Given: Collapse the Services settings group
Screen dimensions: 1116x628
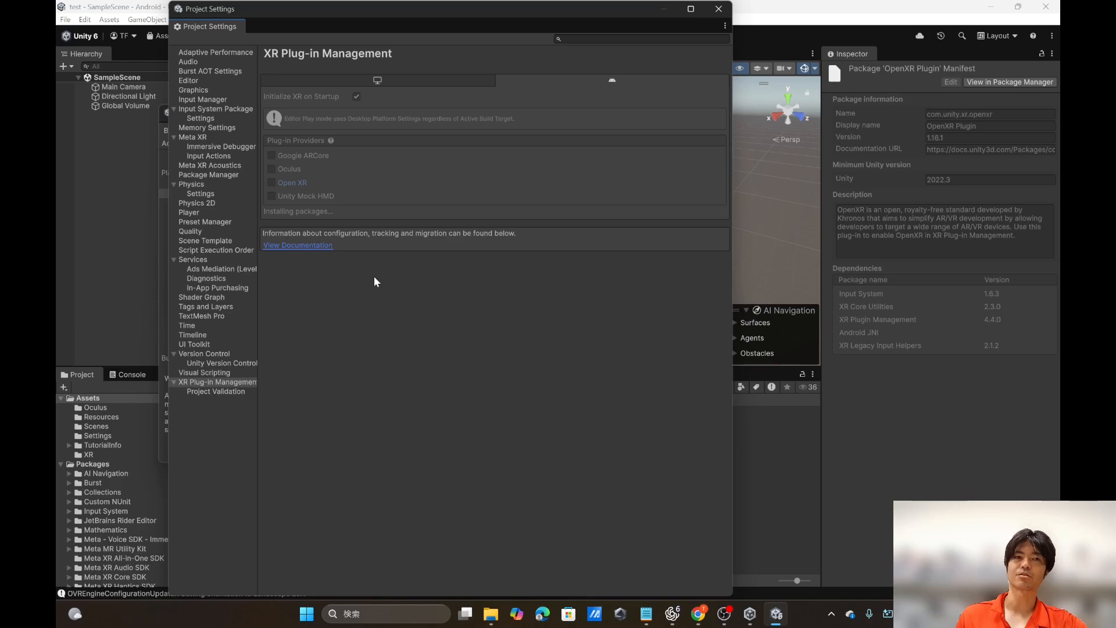Looking at the screenshot, I should tap(174, 260).
